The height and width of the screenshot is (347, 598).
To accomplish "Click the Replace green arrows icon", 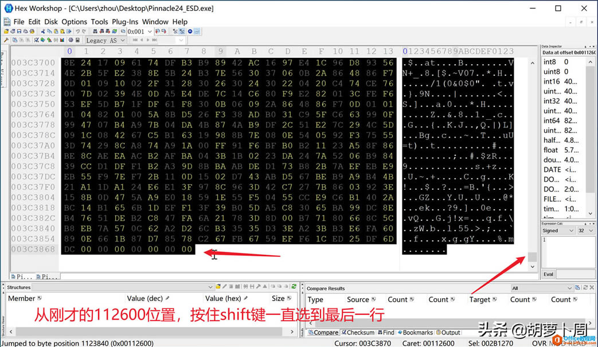I will (115, 32).
